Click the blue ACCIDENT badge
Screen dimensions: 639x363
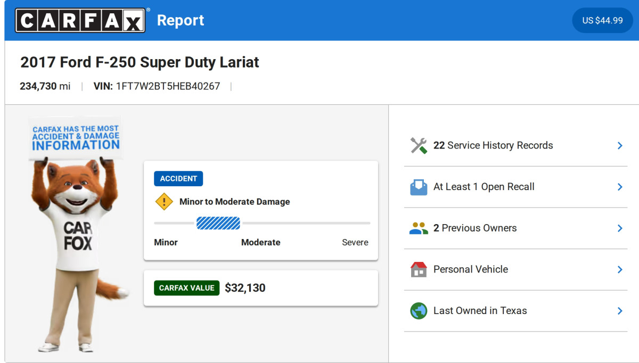click(178, 179)
